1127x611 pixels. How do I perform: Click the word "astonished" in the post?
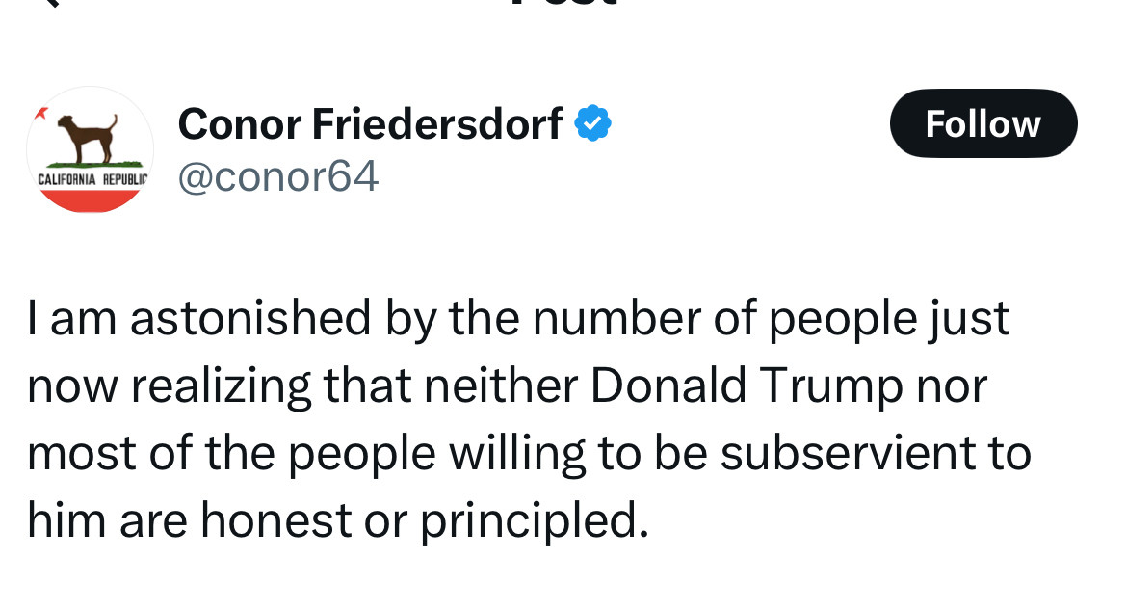250,318
